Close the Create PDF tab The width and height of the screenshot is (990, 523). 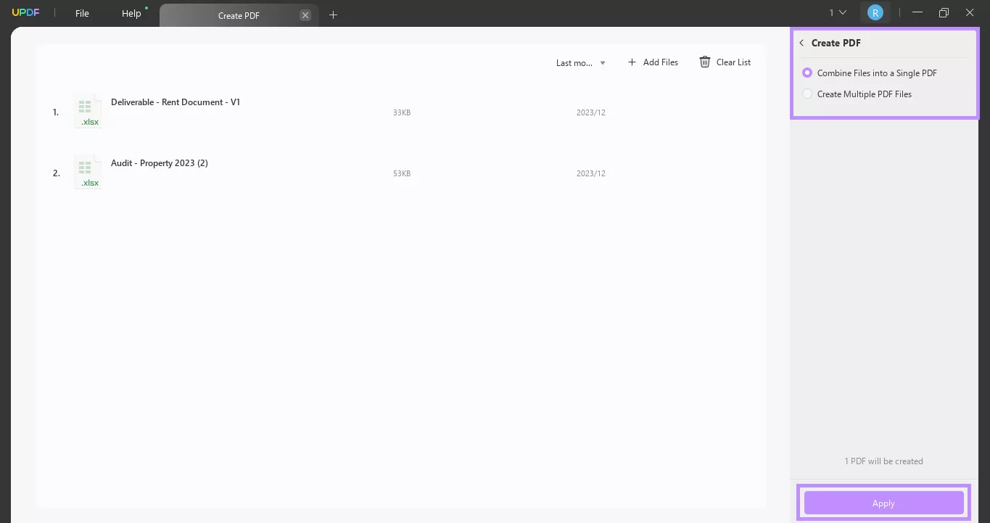(x=305, y=15)
